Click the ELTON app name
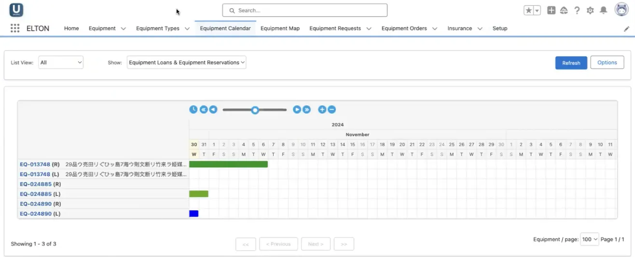This screenshot has height=257, width=635. pos(38,28)
